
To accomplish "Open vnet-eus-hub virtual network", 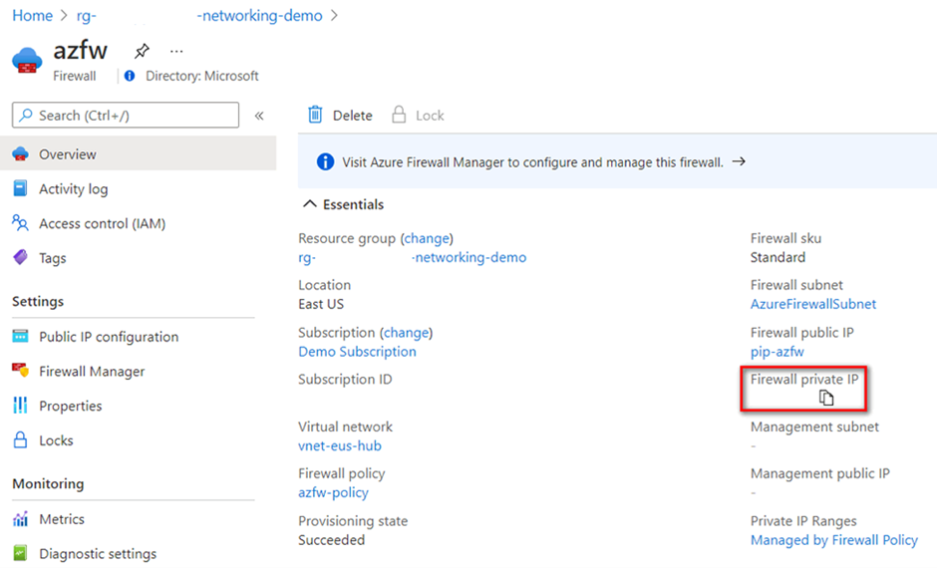I will [x=340, y=446].
